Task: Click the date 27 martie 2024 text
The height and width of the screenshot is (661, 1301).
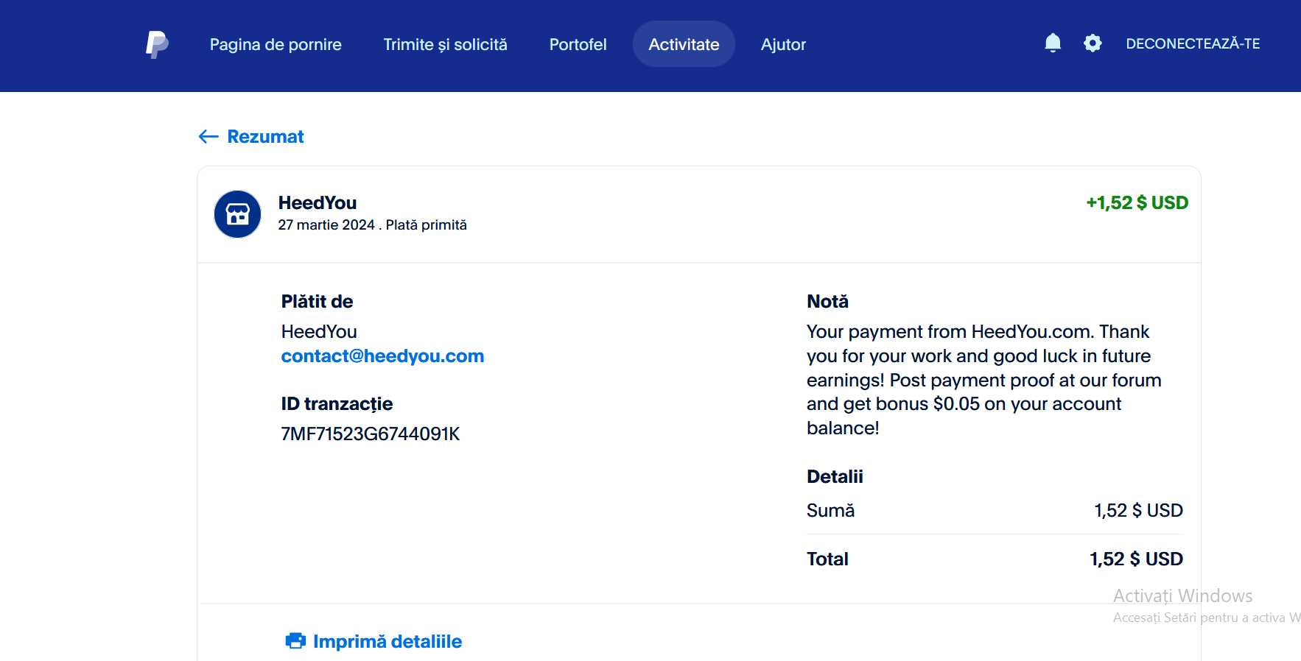Action: [x=326, y=225]
